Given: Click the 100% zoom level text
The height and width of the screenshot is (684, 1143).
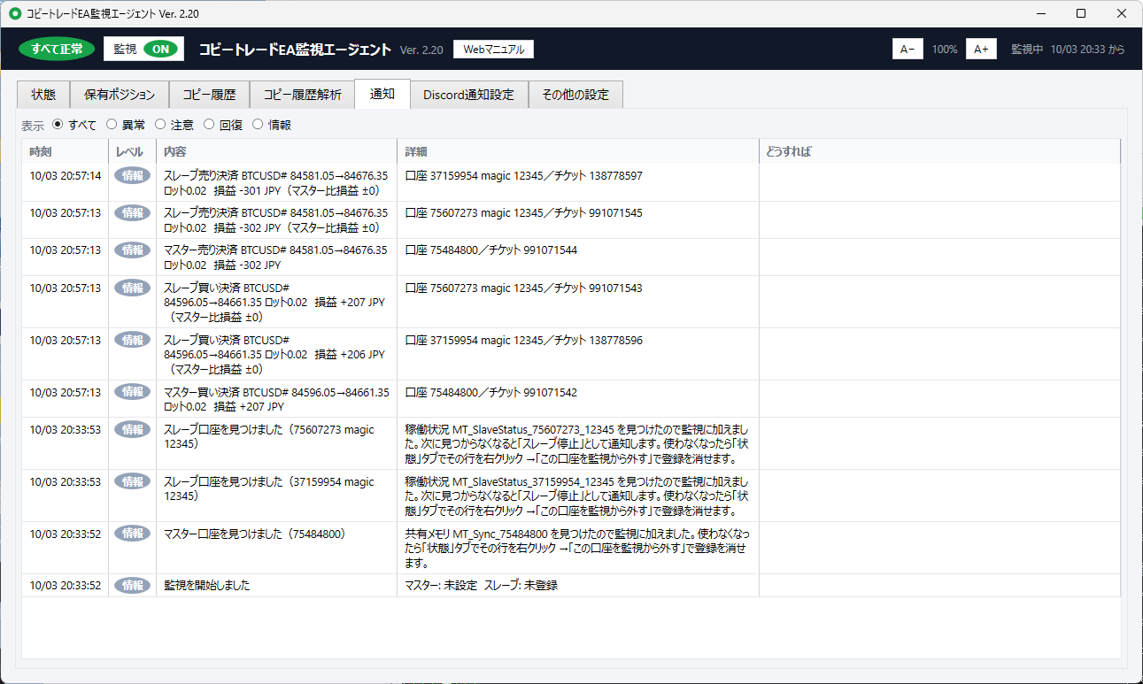Looking at the screenshot, I should 945,50.
